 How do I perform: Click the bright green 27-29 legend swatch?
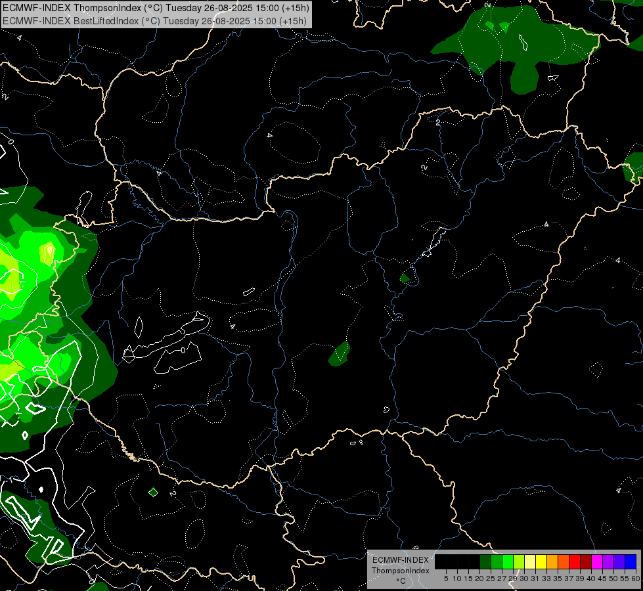coord(508,561)
